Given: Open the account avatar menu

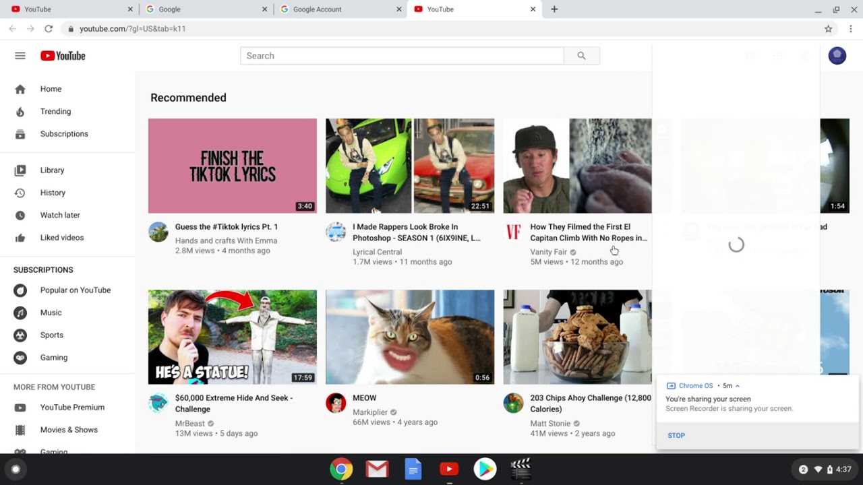Looking at the screenshot, I should coord(837,56).
